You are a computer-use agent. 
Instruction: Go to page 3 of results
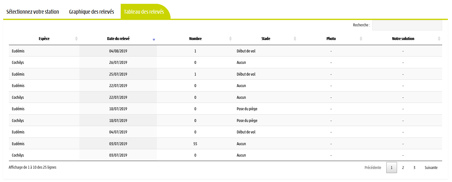tap(414, 167)
